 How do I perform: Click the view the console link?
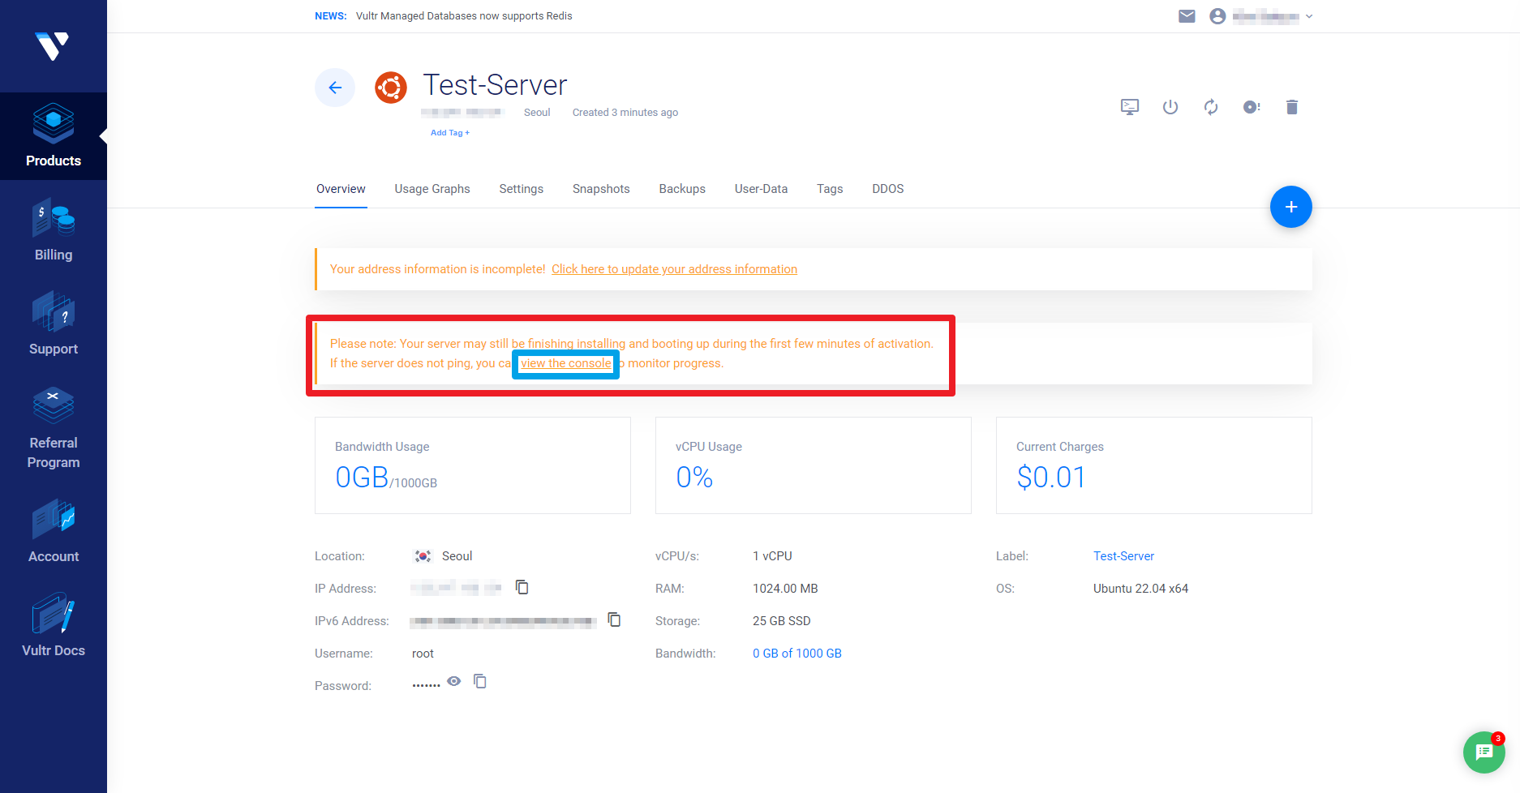[x=566, y=363]
